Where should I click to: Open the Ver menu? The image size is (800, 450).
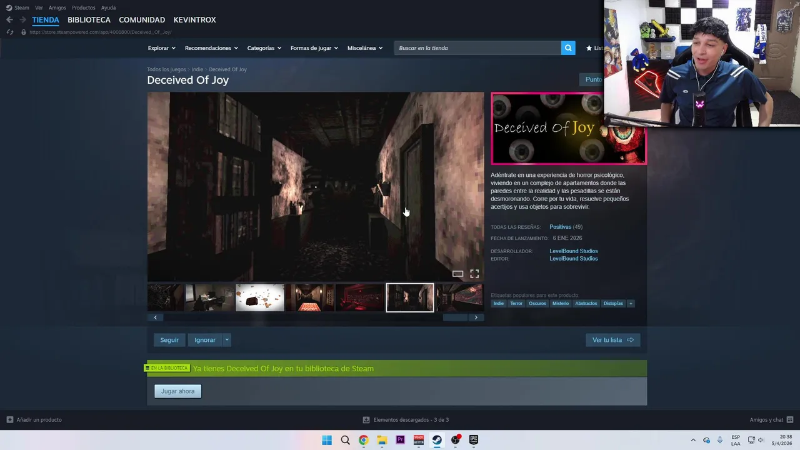pos(39,7)
